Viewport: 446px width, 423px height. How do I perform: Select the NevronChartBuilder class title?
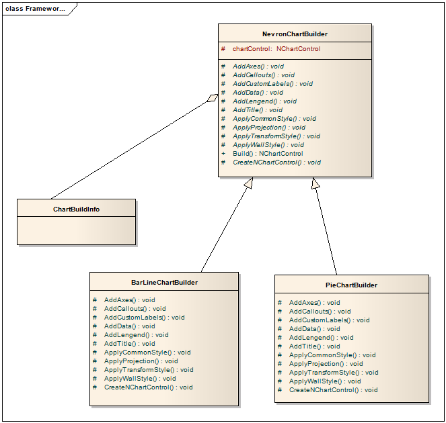point(295,34)
